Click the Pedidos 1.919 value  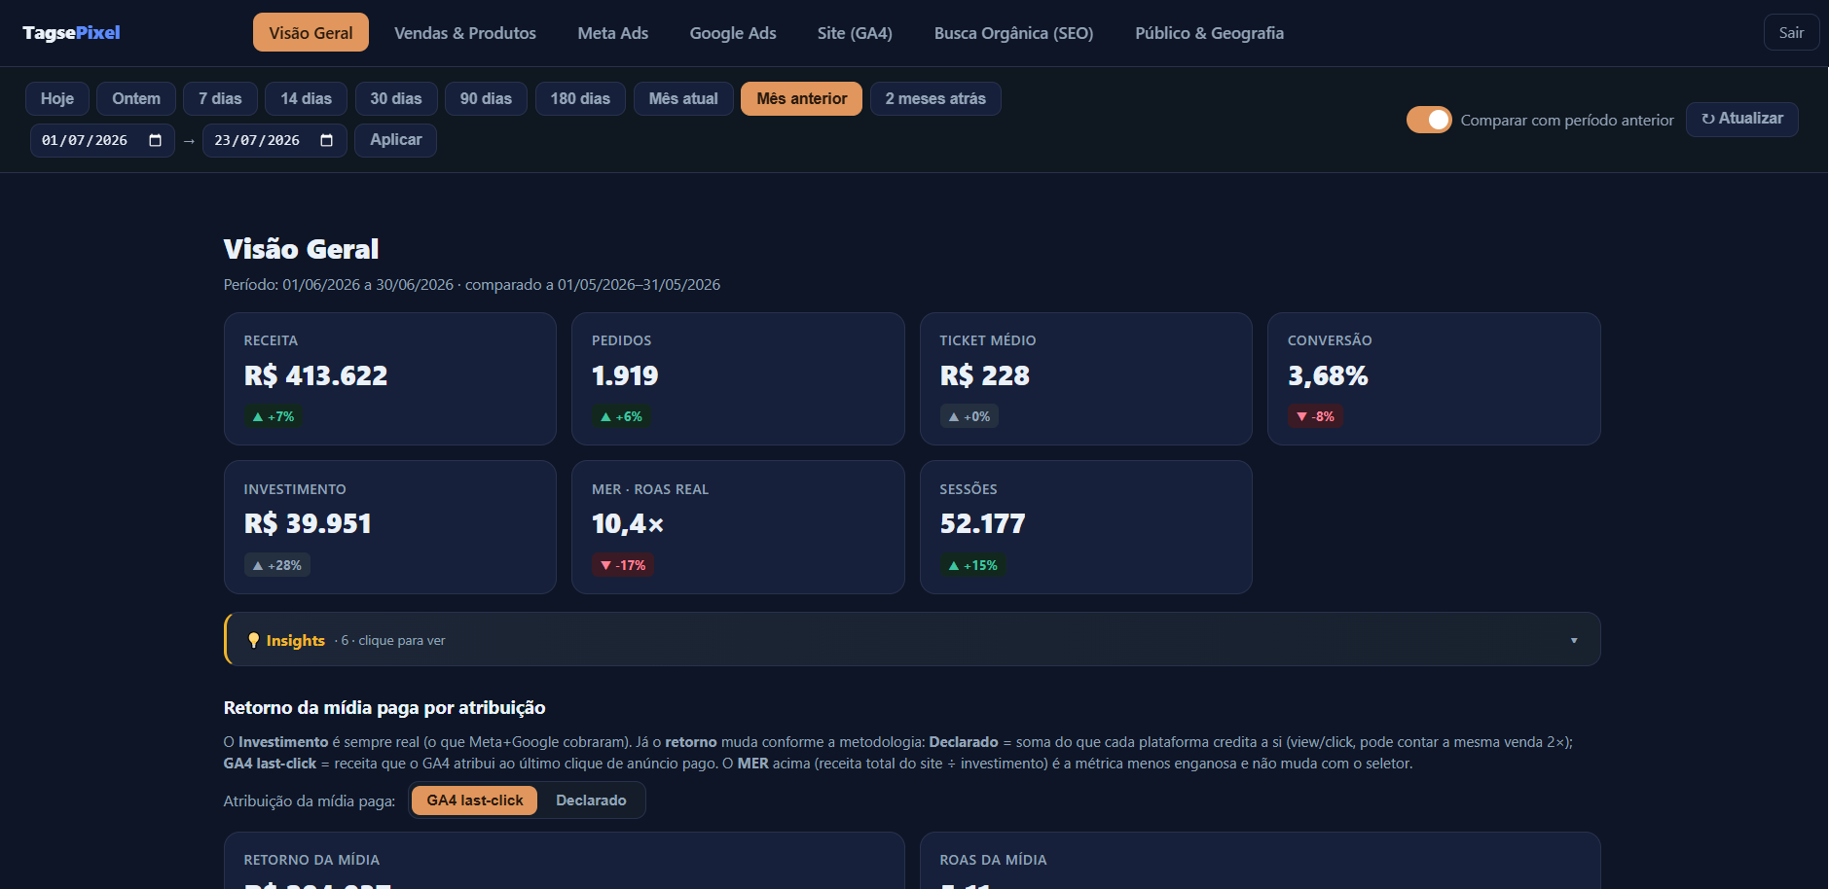pyautogui.click(x=625, y=375)
